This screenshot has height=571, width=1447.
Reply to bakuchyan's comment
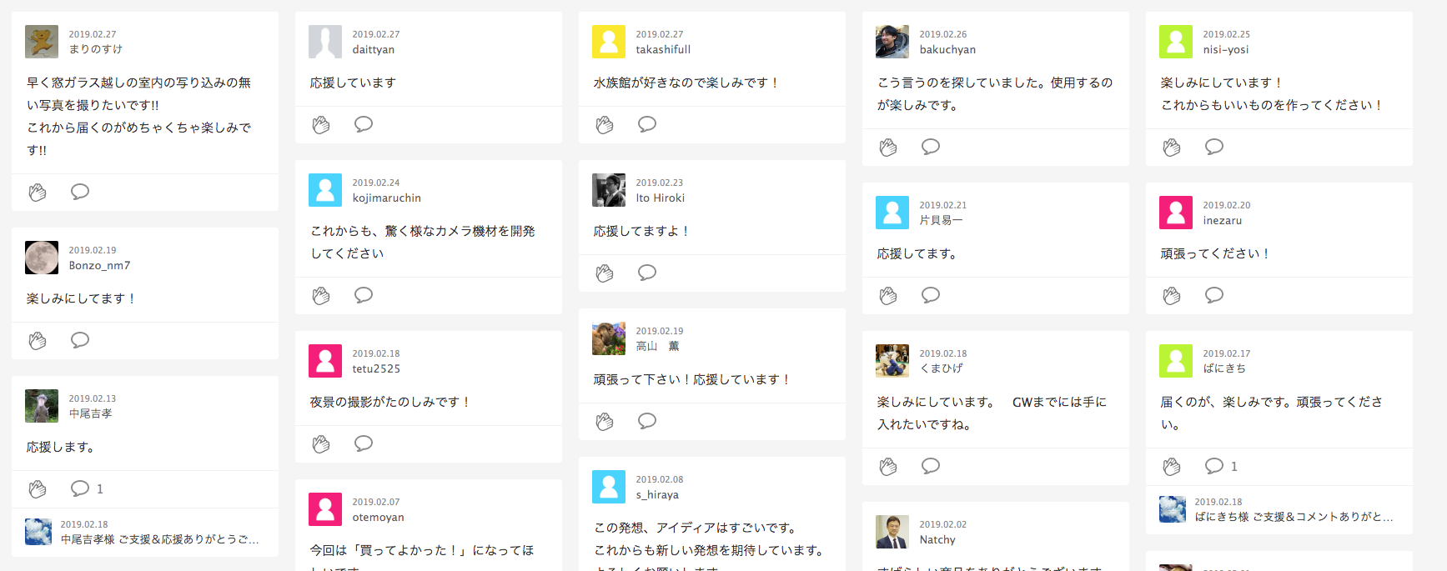coord(931,147)
